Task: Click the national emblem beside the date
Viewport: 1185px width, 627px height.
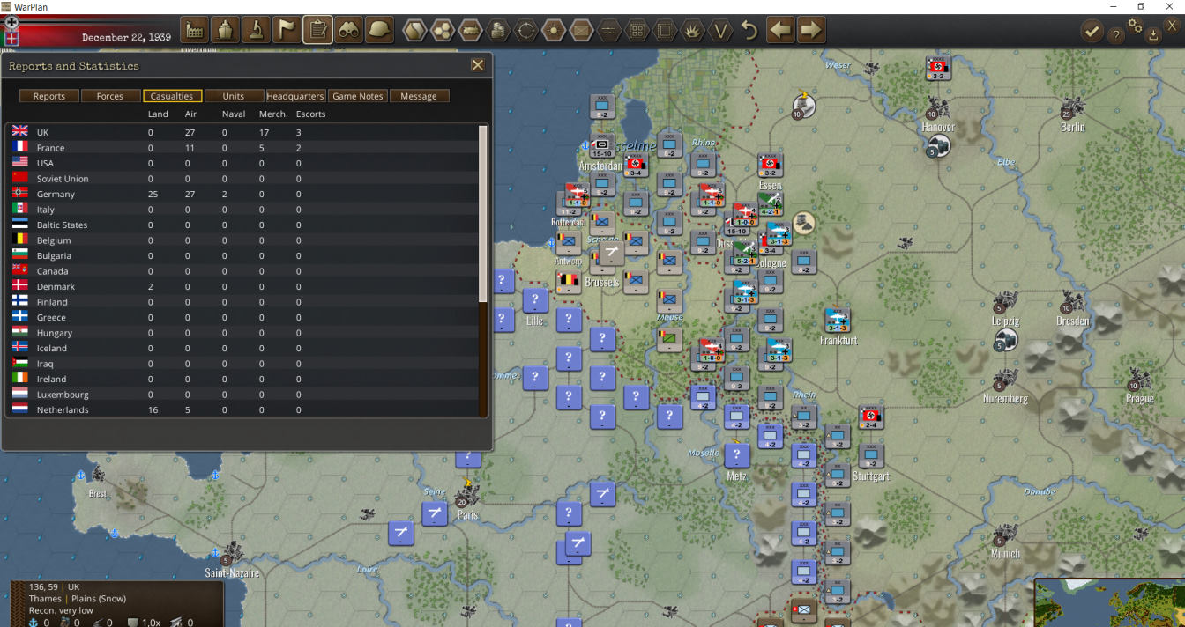Action: click(11, 39)
